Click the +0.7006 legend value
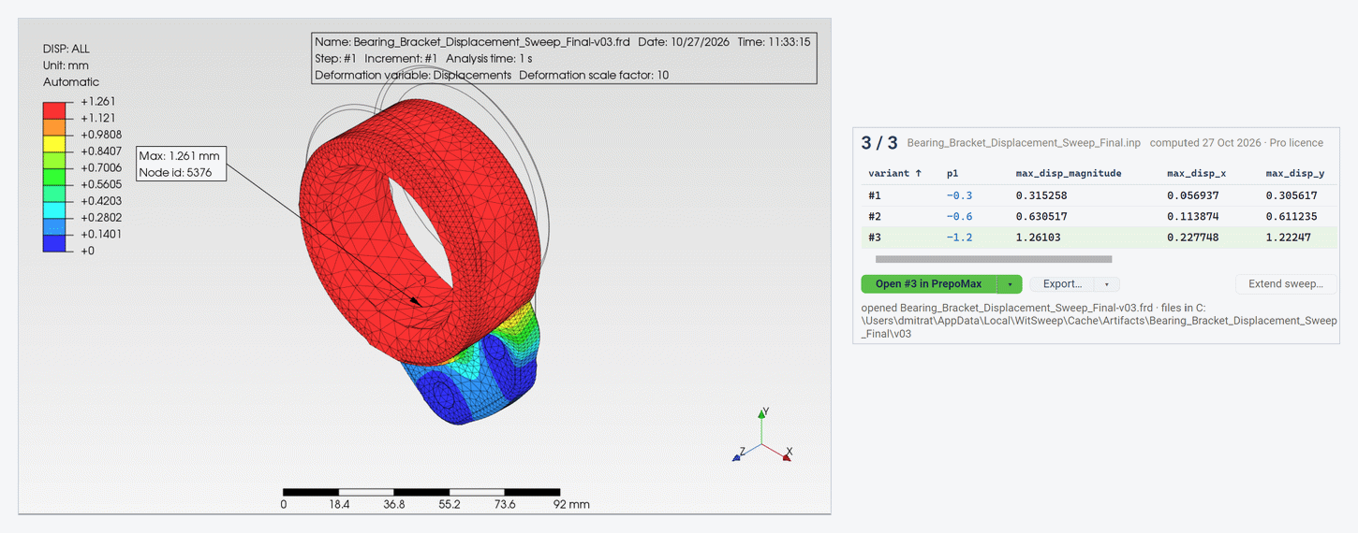The image size is (1358, 533). click(x=101, y=167)
